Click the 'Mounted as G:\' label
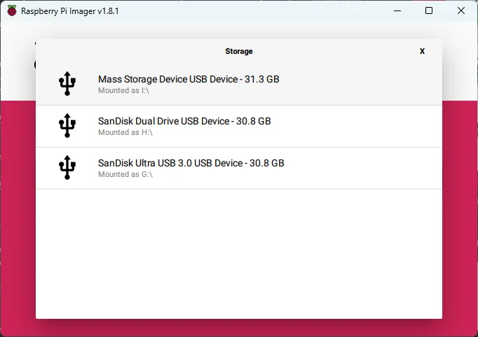Screen dimensions: 478x337 click(x=125, y=175)
